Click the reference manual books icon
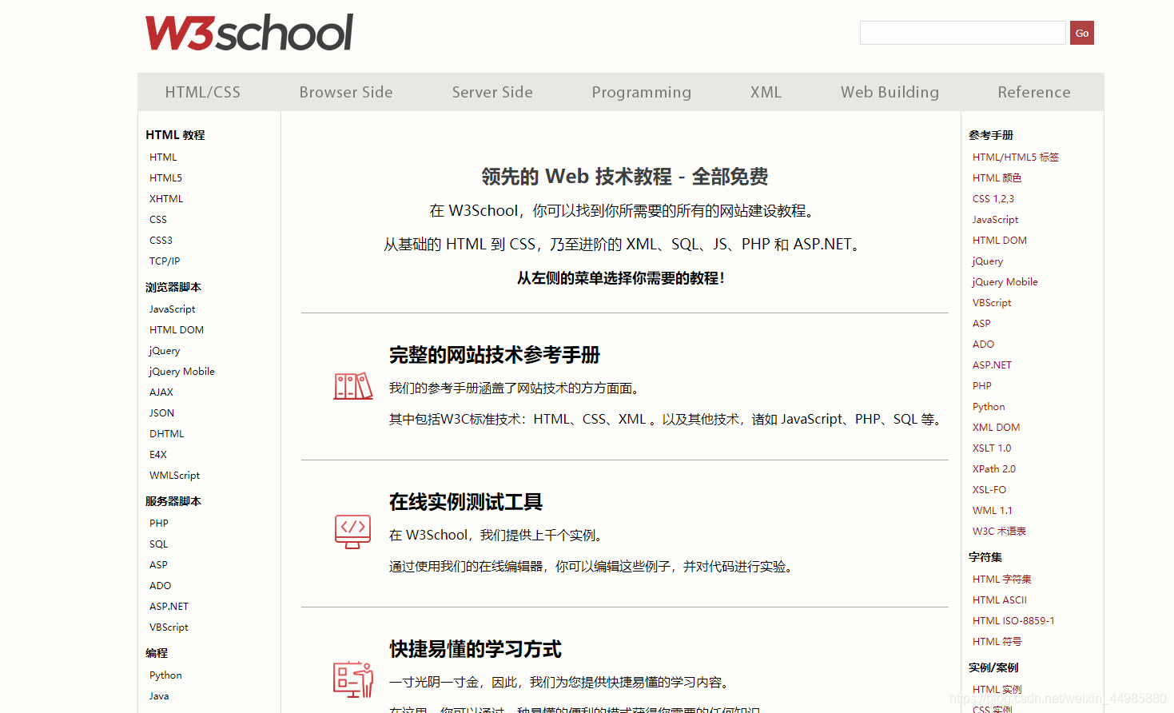This screenshot has height=713, width=1174. [353, 386]
